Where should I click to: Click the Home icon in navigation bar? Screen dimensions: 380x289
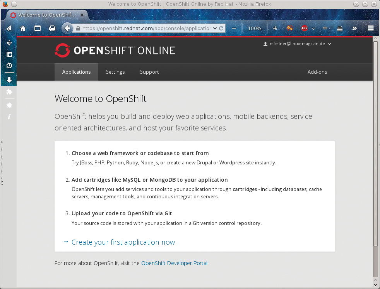[x=23, y=28]
